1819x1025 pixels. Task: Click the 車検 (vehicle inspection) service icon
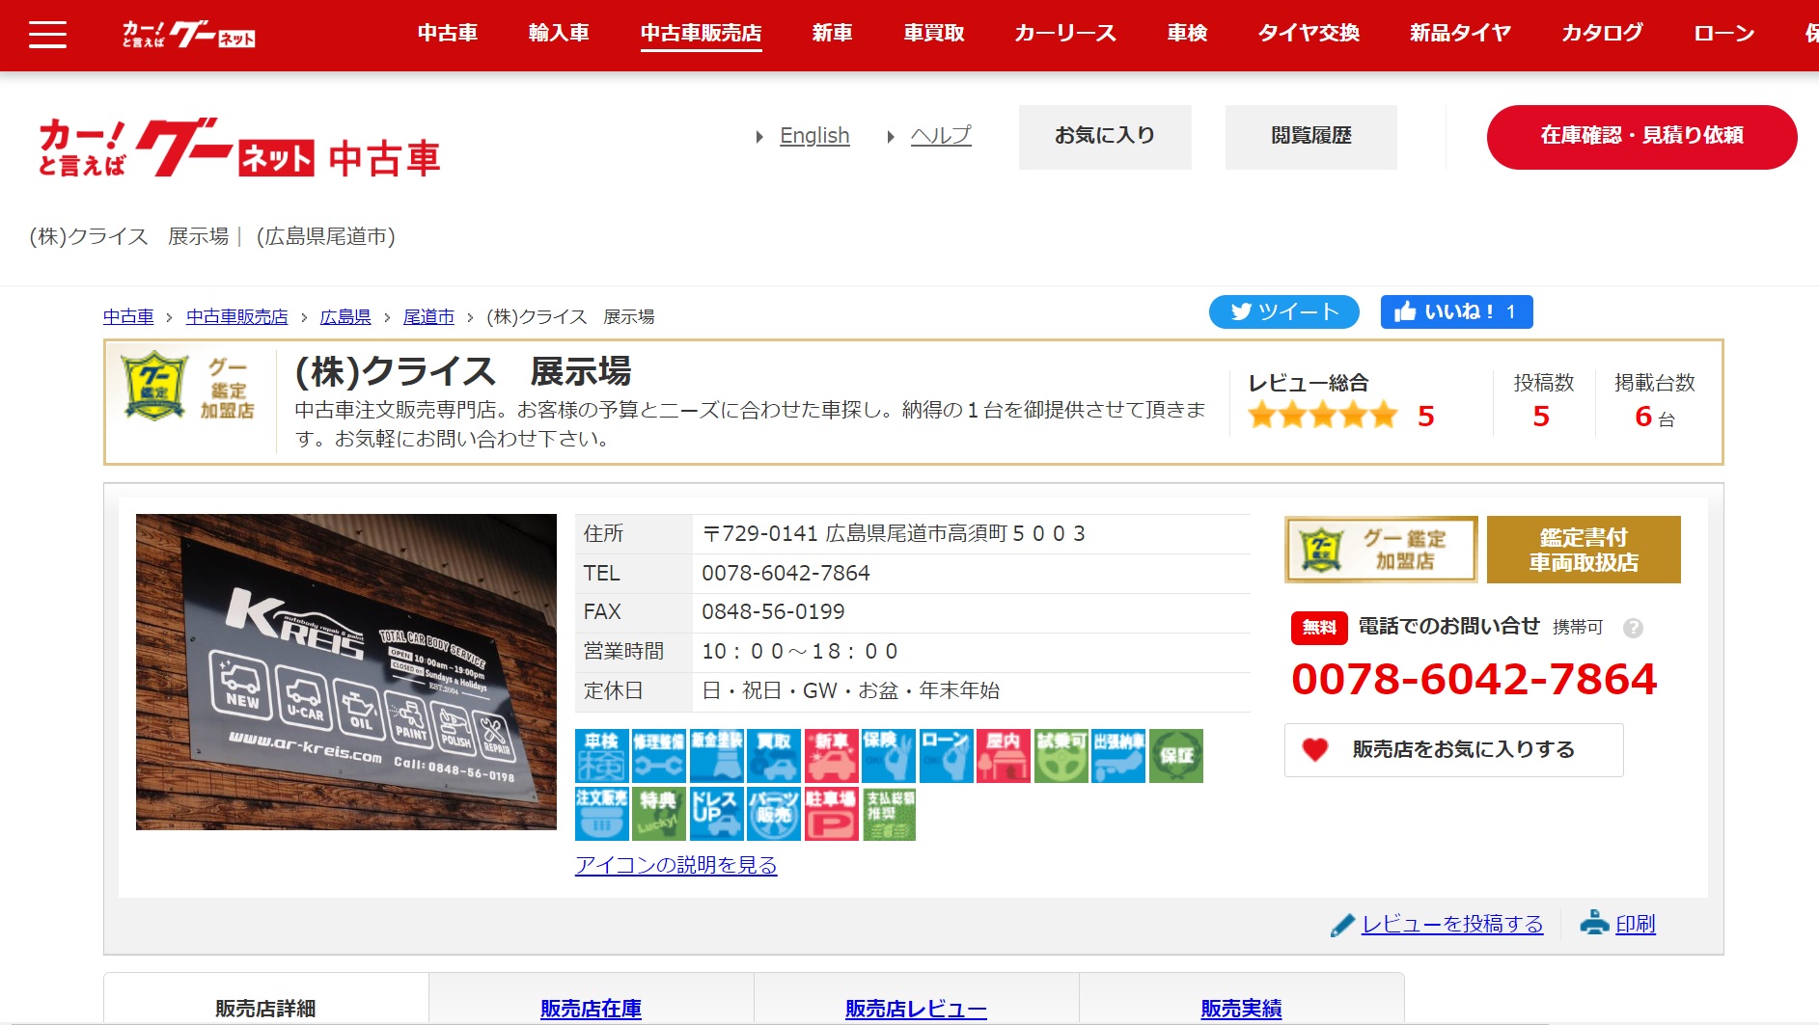click(x=602, y=756)
